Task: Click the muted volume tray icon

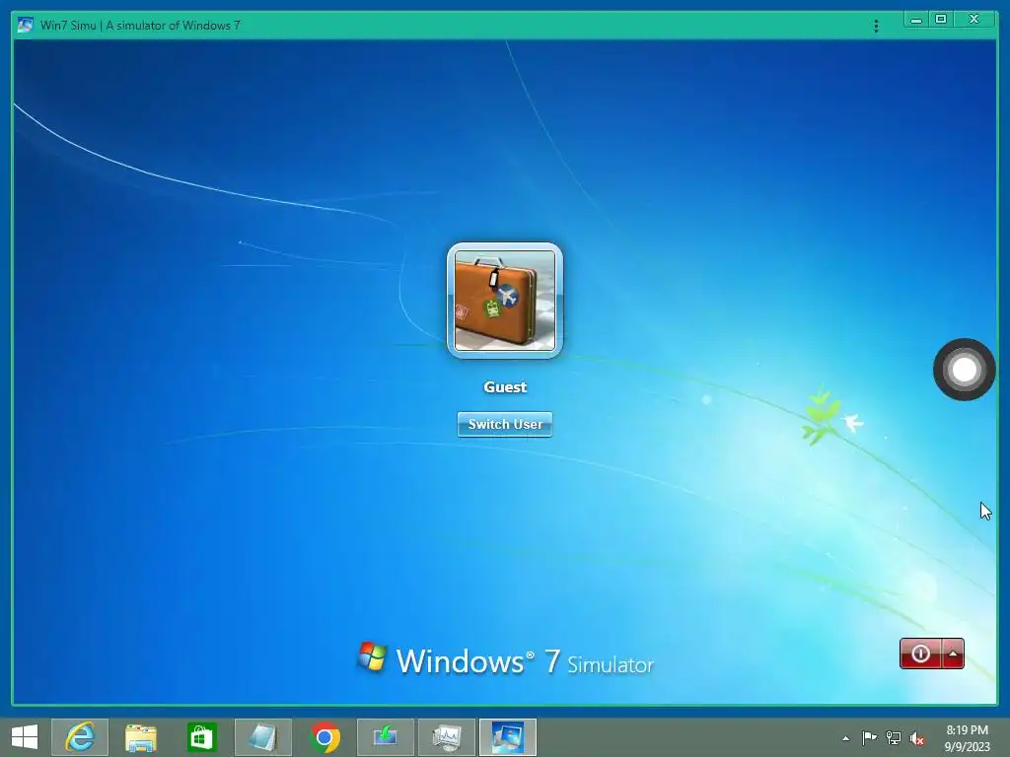Action: pos(917,738)
